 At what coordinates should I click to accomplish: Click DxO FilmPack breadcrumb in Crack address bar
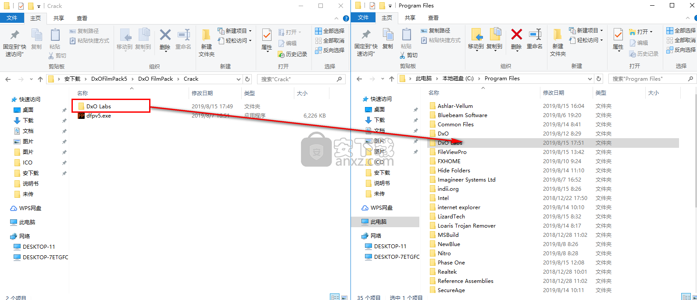[x=156, y=79]
